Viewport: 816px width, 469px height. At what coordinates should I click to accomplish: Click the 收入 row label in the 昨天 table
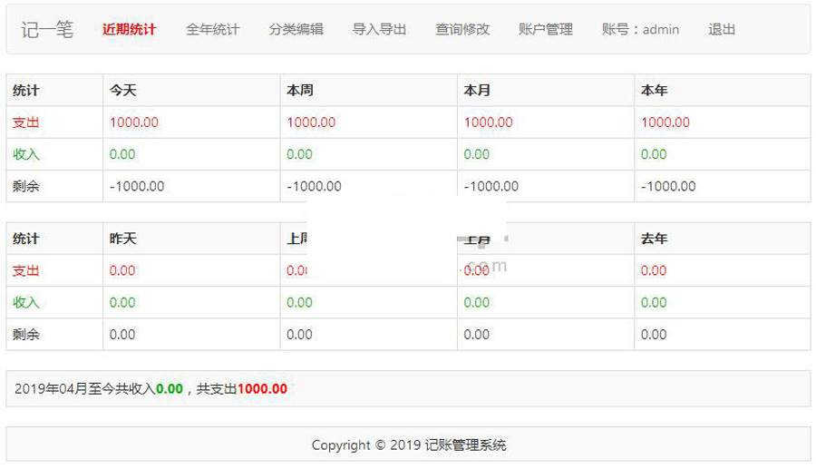point(26,302)
